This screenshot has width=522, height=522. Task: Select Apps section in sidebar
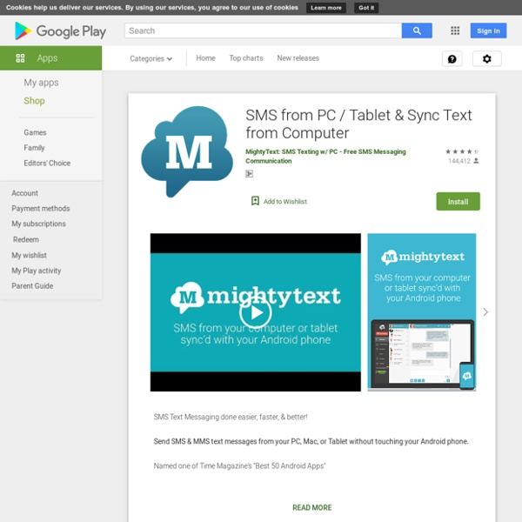pyautogui.click(x=51, y=58)
